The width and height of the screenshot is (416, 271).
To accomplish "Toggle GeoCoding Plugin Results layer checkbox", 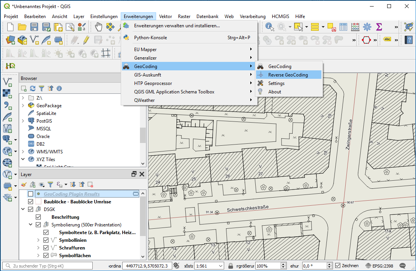I will [x=30, y=194].
